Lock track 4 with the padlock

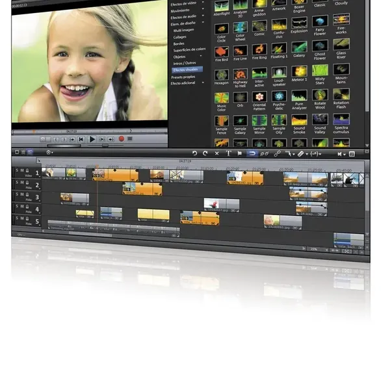[27, 206]
